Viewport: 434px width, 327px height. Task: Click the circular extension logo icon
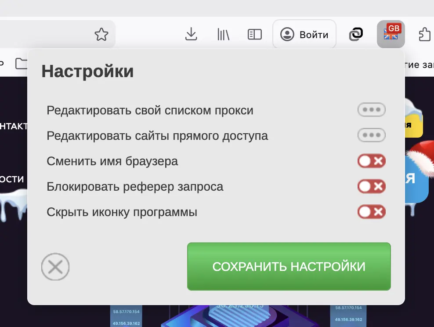pyautogui.click(x=356, y=33)
